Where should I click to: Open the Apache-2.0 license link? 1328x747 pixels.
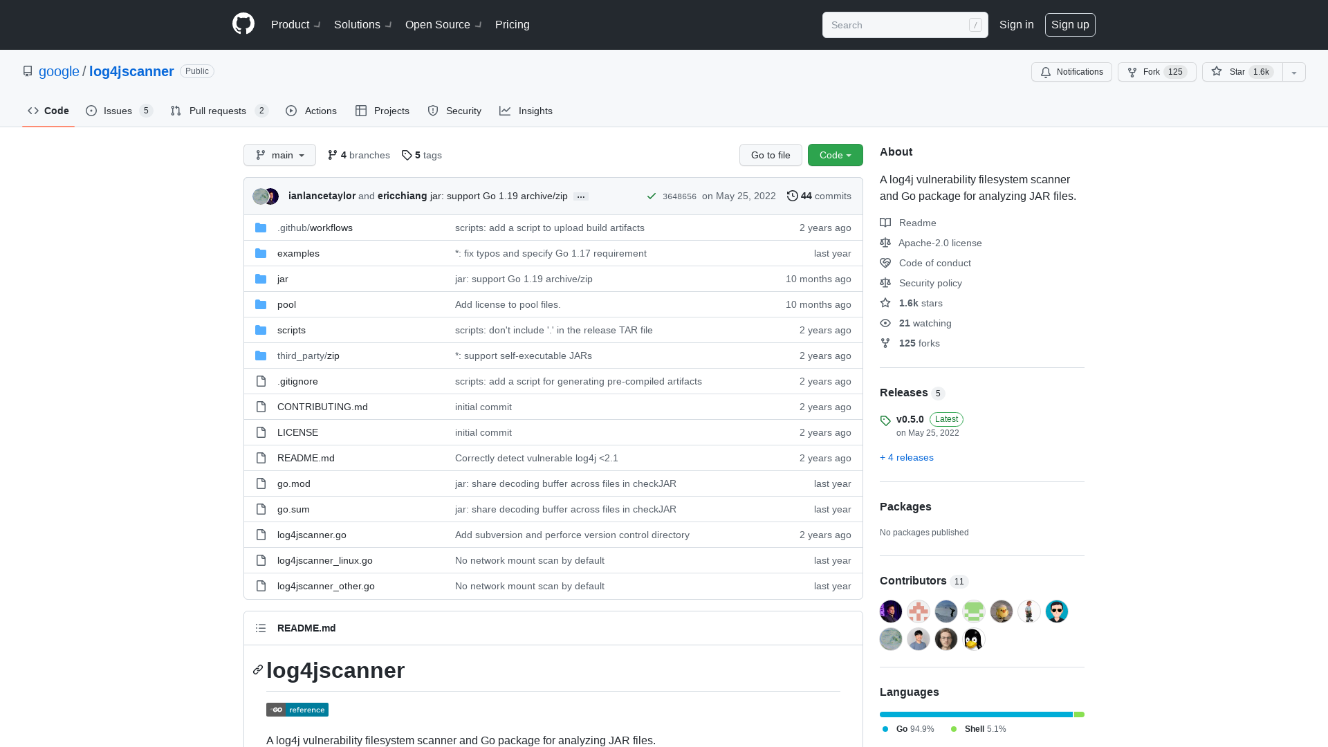(931, 243)
